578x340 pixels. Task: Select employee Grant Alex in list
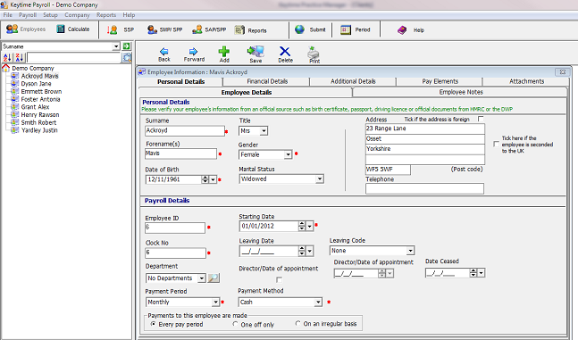[x=35, y=107]
